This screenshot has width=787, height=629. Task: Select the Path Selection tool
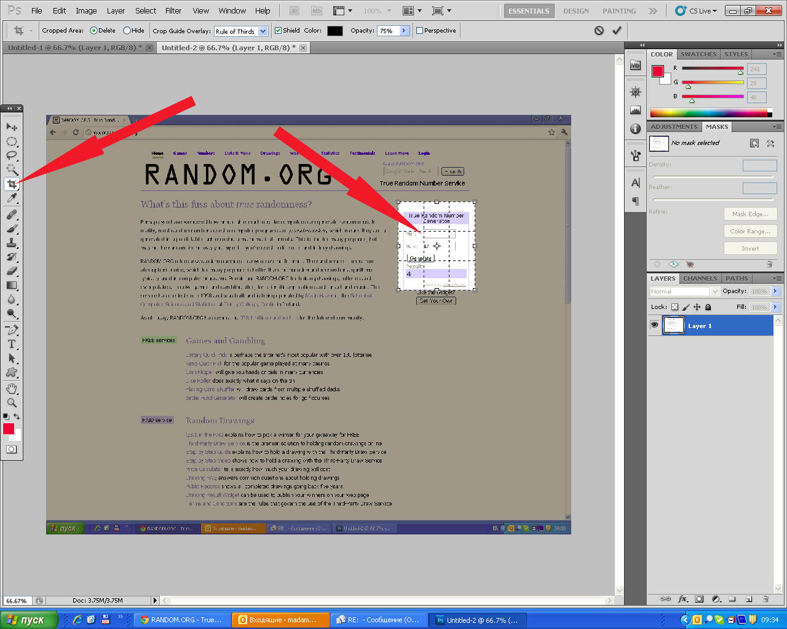coord(12,358)
